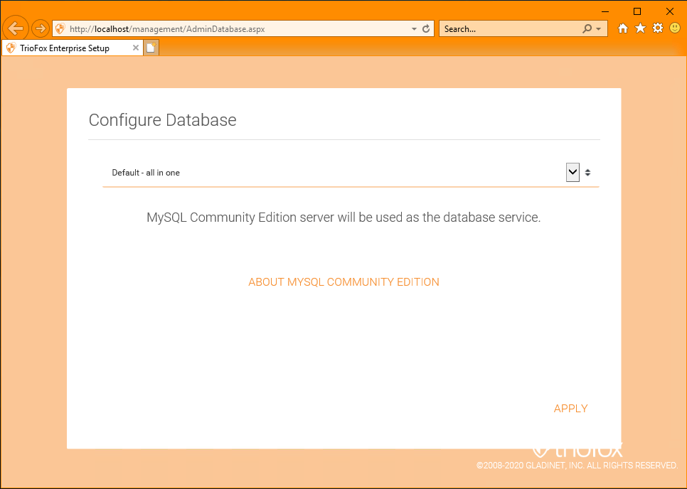Select the TrioFox Enterprise Setup tab
The width and height of the screenshot is (687, 489).
[x=73, y=48]
